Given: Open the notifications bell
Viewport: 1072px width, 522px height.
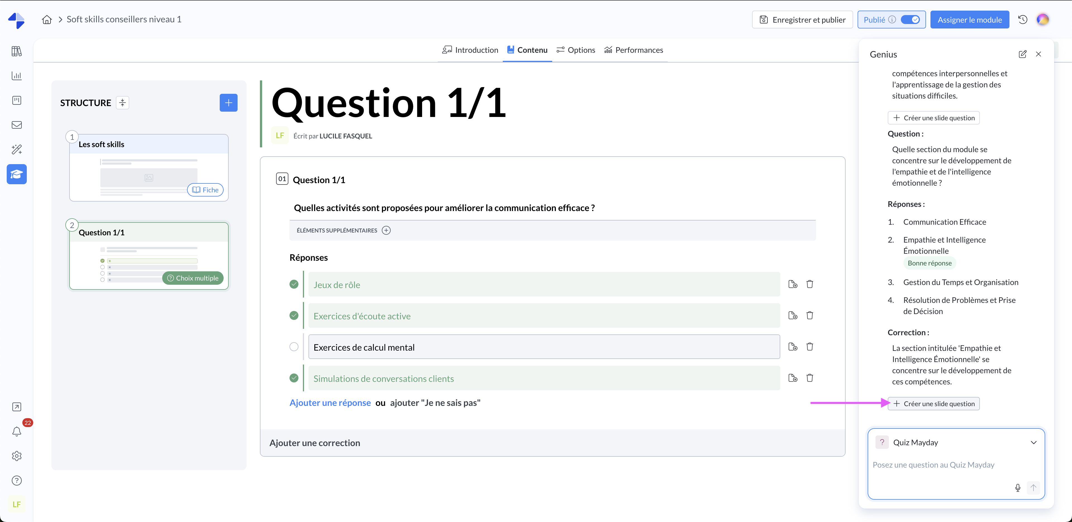Looking at the screenshot, I should [17, 431].
